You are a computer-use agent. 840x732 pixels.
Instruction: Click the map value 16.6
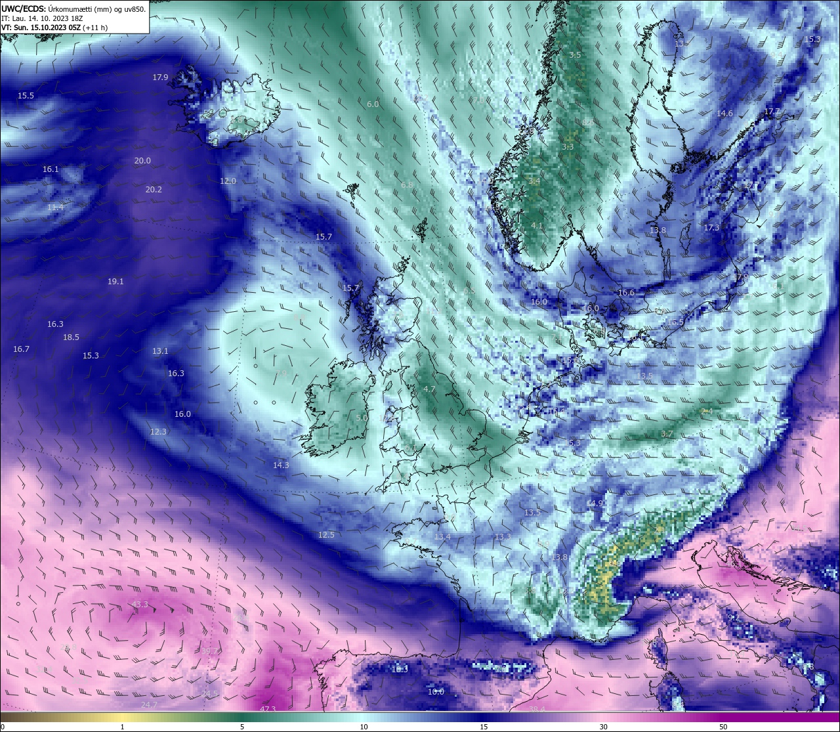click(626, 293)
